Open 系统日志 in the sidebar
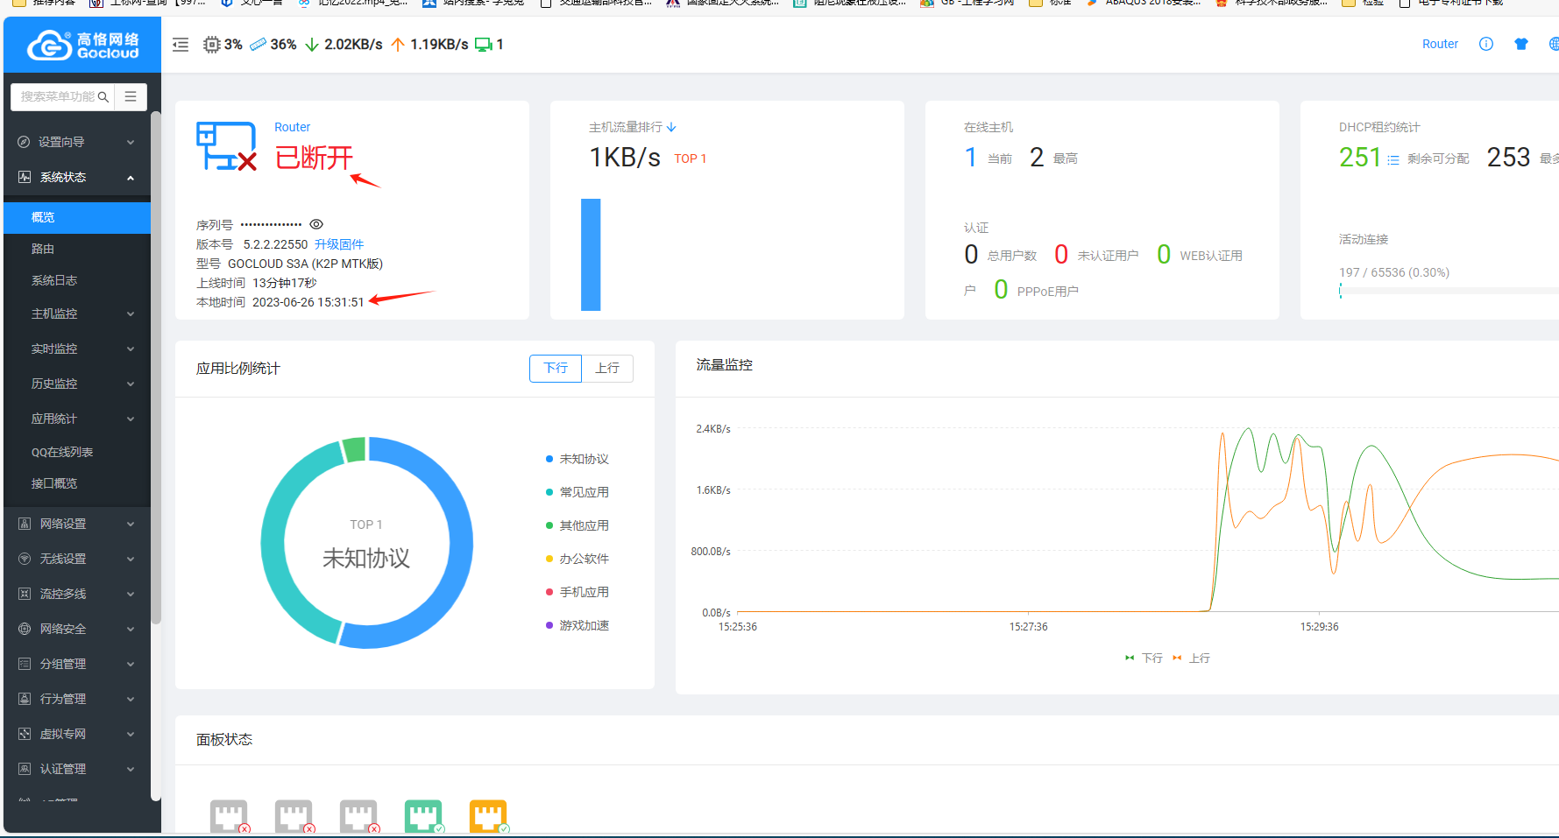The height and width of the screenshot is (838, 1559). (x=54, y=280)
